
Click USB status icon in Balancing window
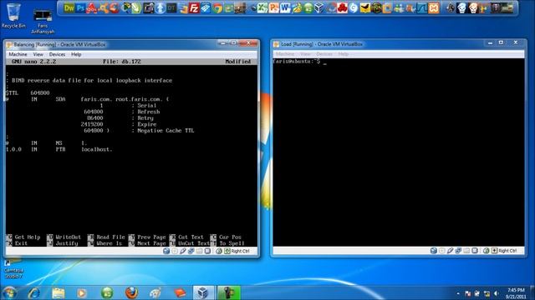pyautogui.click(x=183, y=251)
